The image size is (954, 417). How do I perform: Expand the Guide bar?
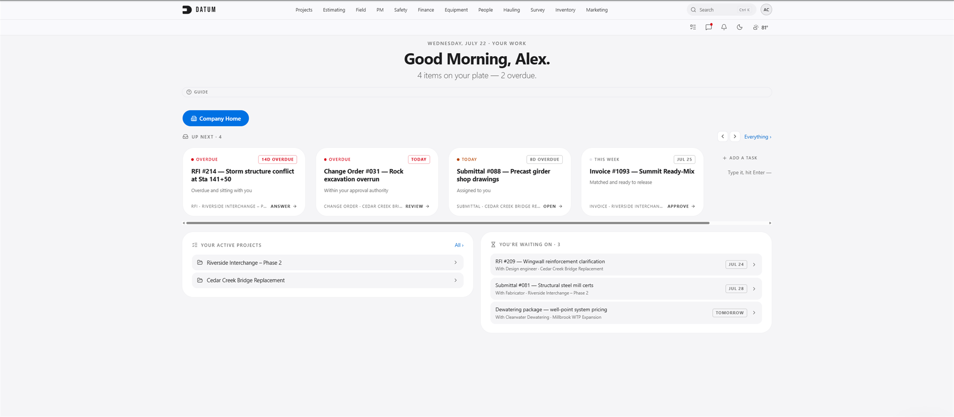(477, 92)
